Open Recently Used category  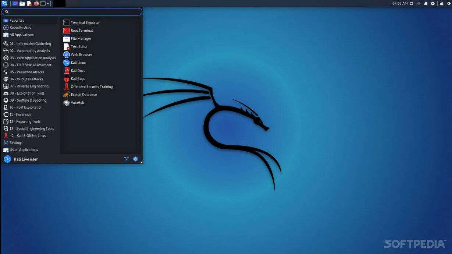(x=30, y=28)
